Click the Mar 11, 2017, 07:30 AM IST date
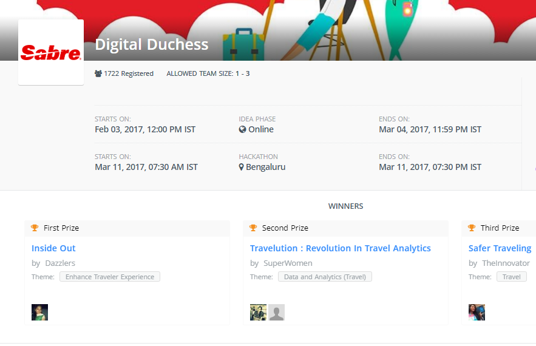Screen dimensions: 536x346 (146, 167)
